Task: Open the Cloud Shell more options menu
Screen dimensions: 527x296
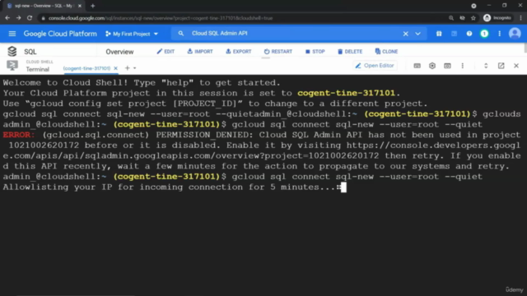Action: coord(463,66)
